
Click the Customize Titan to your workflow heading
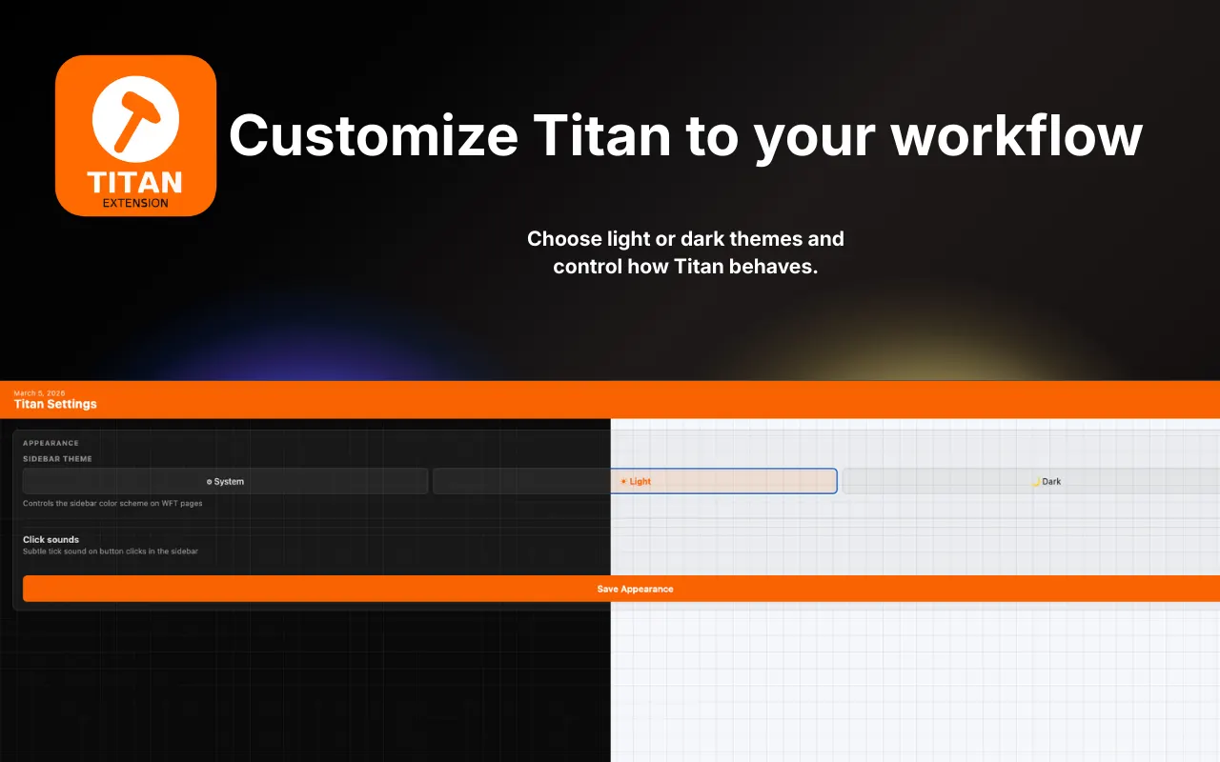tap(685, 135)
